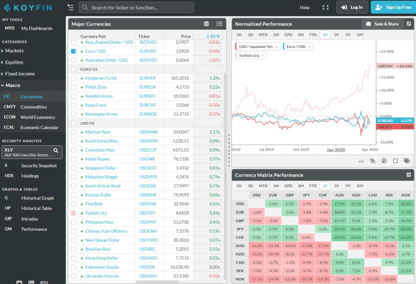Tick the Mexican Peso checkbox
The width and height of the screenshot is (416, 284).
pyautogui.click(x=73, y=132)
